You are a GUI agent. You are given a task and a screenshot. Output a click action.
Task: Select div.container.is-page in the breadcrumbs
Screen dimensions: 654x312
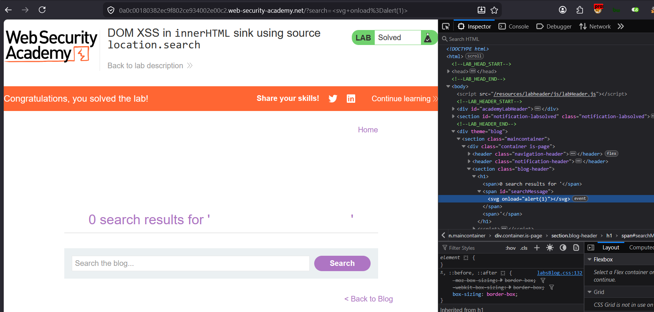coord(518,235)
